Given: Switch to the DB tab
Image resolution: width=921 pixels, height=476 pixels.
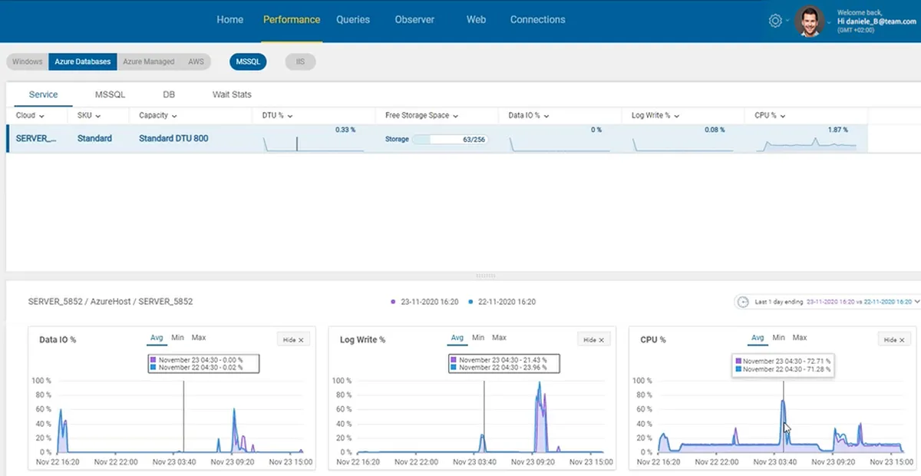Looking at the screenshot, I should 169,94.
